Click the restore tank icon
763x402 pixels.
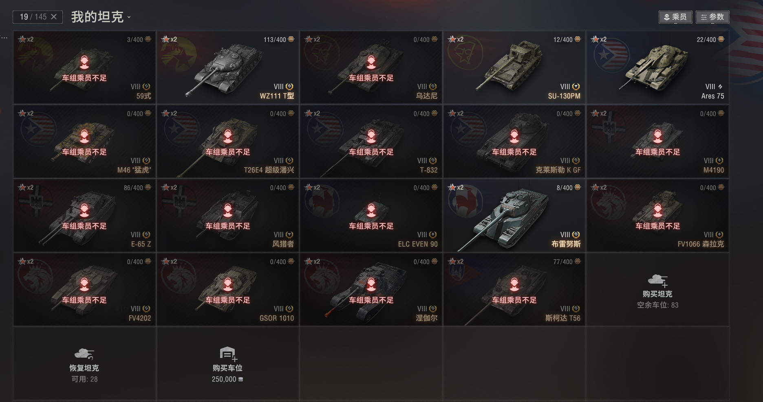84,354
